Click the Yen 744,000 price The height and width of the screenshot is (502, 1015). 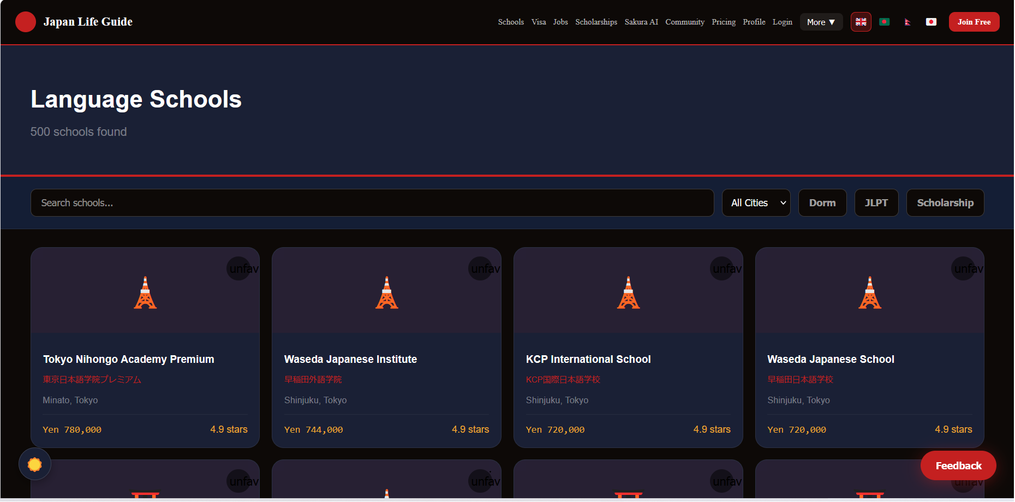(314, 429)
